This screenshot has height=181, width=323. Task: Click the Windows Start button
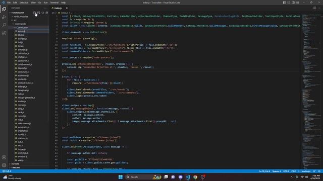coord(121,177)
